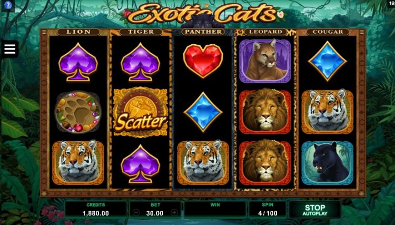The height and width of the screenshot is (225, 395).
Task: Select the paw print symbol on Lion reel
Action: coord(78,112)
